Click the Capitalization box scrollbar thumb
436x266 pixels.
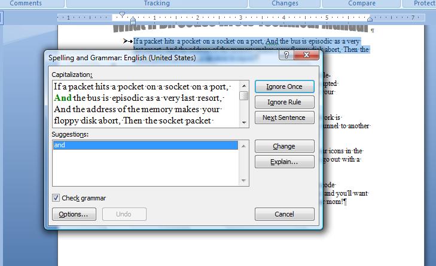[244, 95]
